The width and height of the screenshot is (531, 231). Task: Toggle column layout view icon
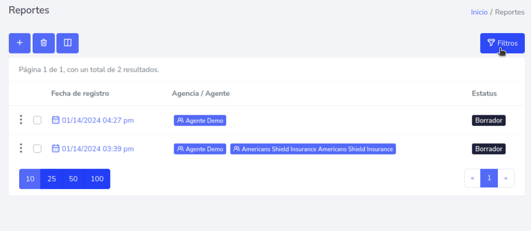click(67, 43)
